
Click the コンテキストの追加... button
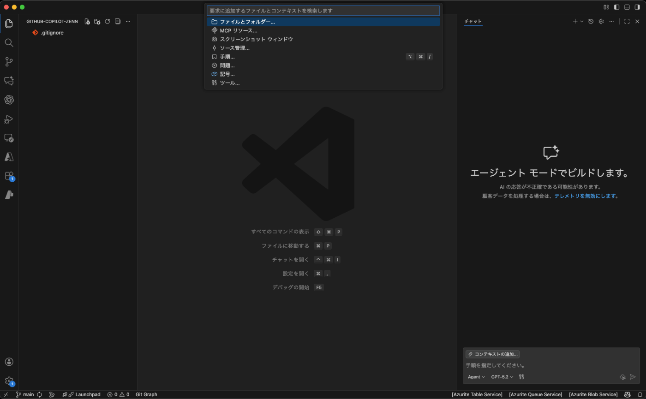[x=492, y=354]
